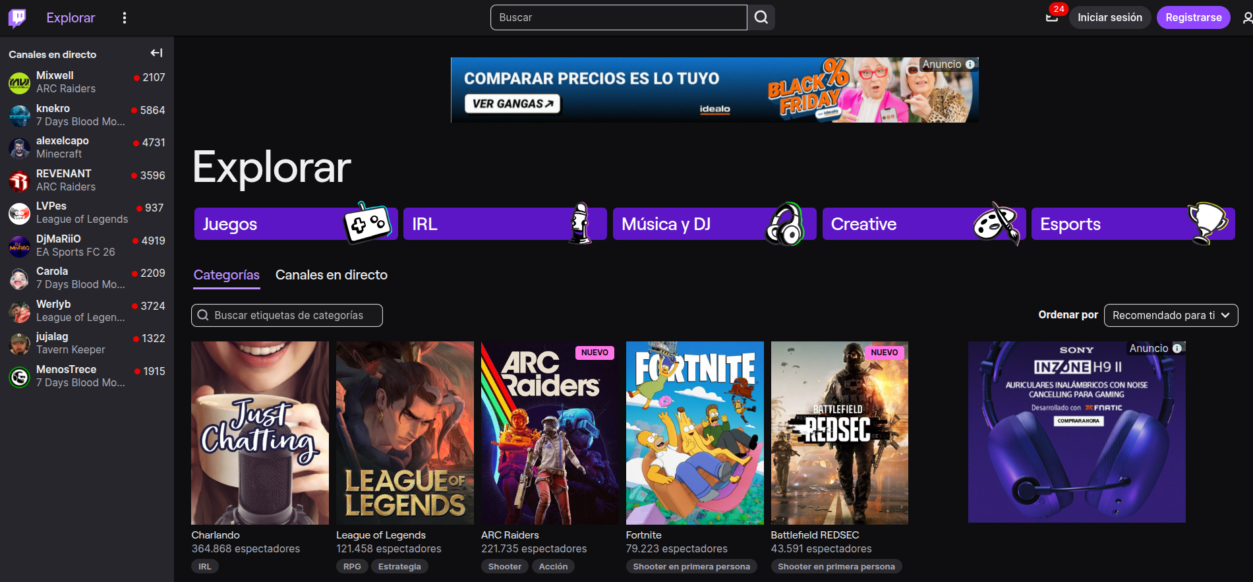Open the notifications inbox with 24 badge

click(1052, 18)
